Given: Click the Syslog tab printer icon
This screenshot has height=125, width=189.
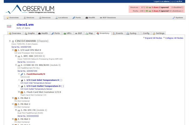Looking at the screenshot, I should pos(128,34).
